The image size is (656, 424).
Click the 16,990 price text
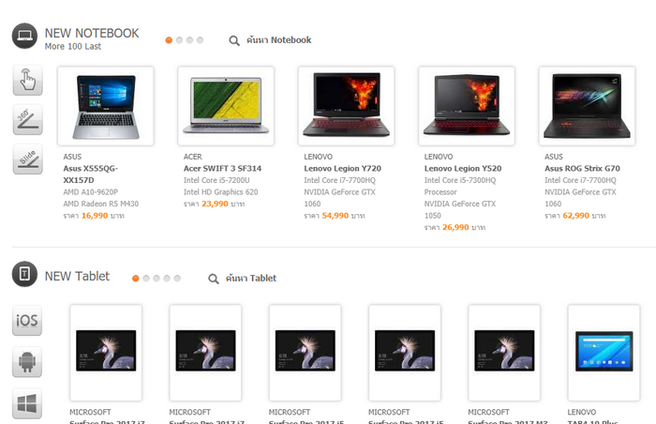click(x=95, y=216)
